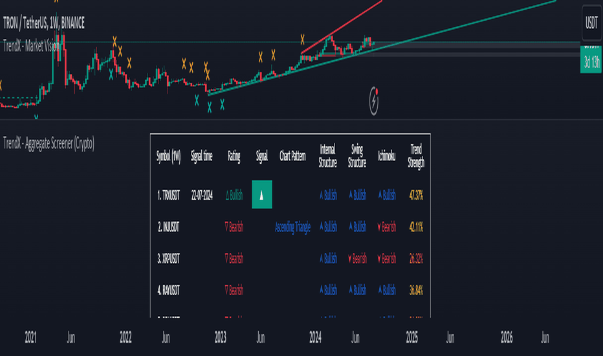This screenshot has width=603, height=356.
Task: Select the TrendX - Market Vision indicator legend
Action: [31, 46]
